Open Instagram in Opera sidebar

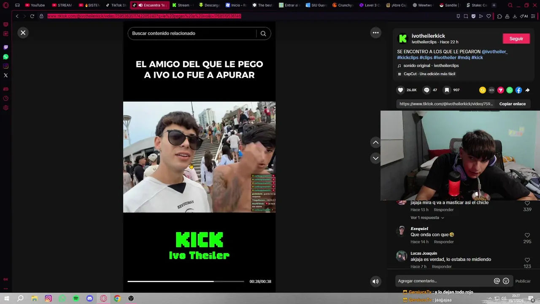(5, 66)
